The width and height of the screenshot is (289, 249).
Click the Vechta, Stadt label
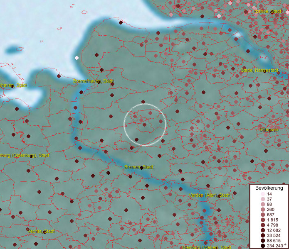point(41,231)
